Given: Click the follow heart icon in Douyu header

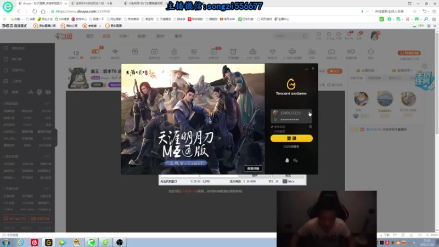Looking at the screenshot, I should [329, 34].
